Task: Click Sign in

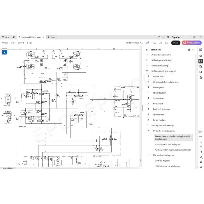Action: (176, 37)
